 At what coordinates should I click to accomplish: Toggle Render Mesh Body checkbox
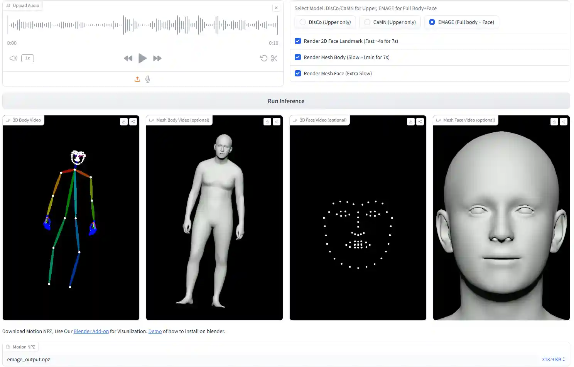coord(298,57)
